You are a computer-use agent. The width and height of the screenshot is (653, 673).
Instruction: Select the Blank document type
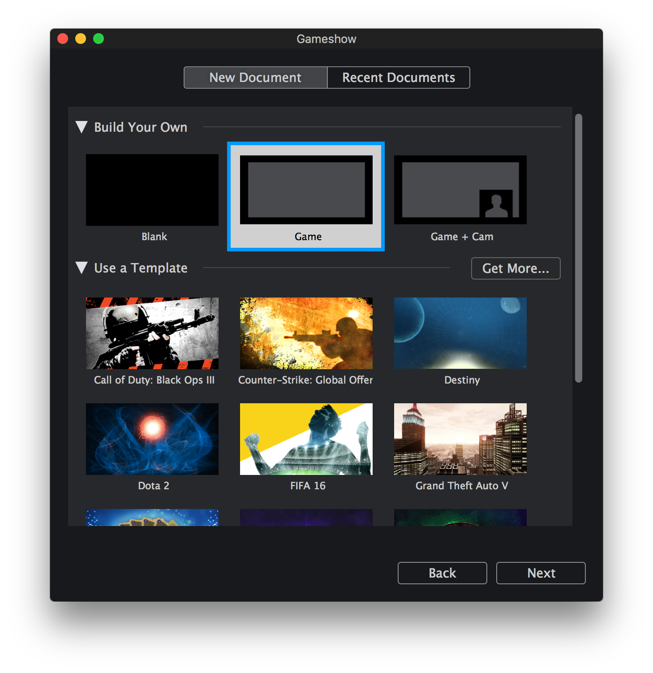152,190
